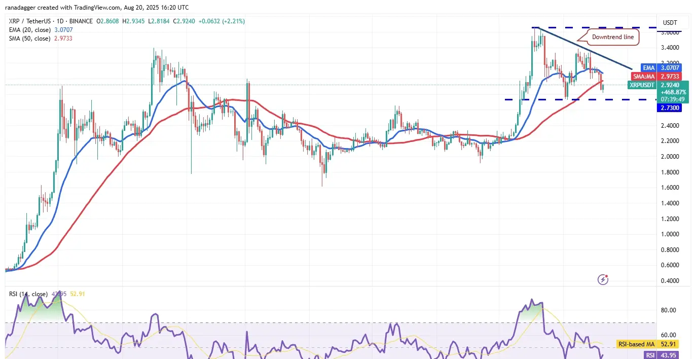Click the 1.2000 price axis label
The height and width of the screenshot is (359, 696).
pyautogui.click(x=670, y=219)
